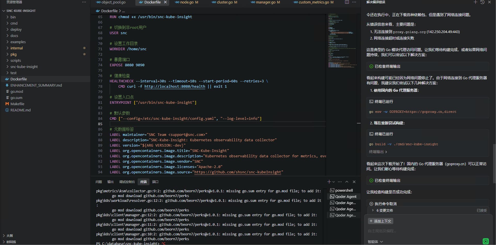Open the powershell terminal session
The image size is (496, 245).
point(344,190)
